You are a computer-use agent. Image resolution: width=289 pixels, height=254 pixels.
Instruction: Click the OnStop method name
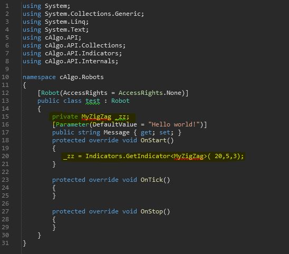pyautogui.click(x=151, y=211)
